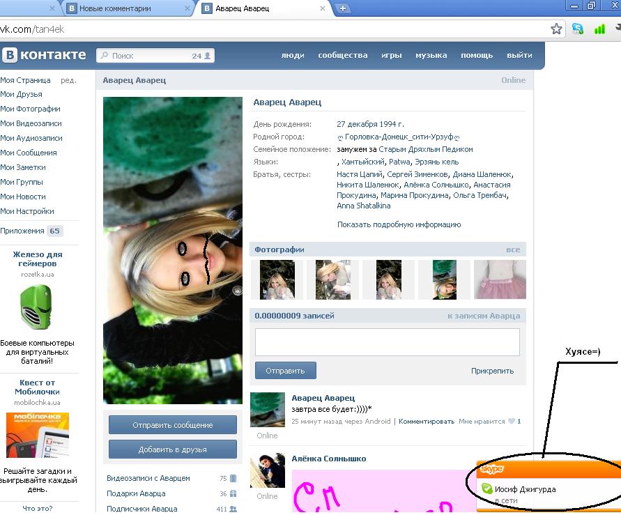Open Видеозаписи с Аварцем link
Image resolution: width=621 pixels, height=515 pixels.
(x=148, y=478)
